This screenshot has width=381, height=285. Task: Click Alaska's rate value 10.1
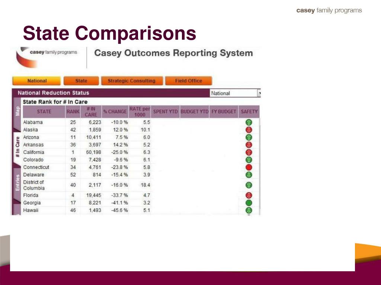[145, 130]
